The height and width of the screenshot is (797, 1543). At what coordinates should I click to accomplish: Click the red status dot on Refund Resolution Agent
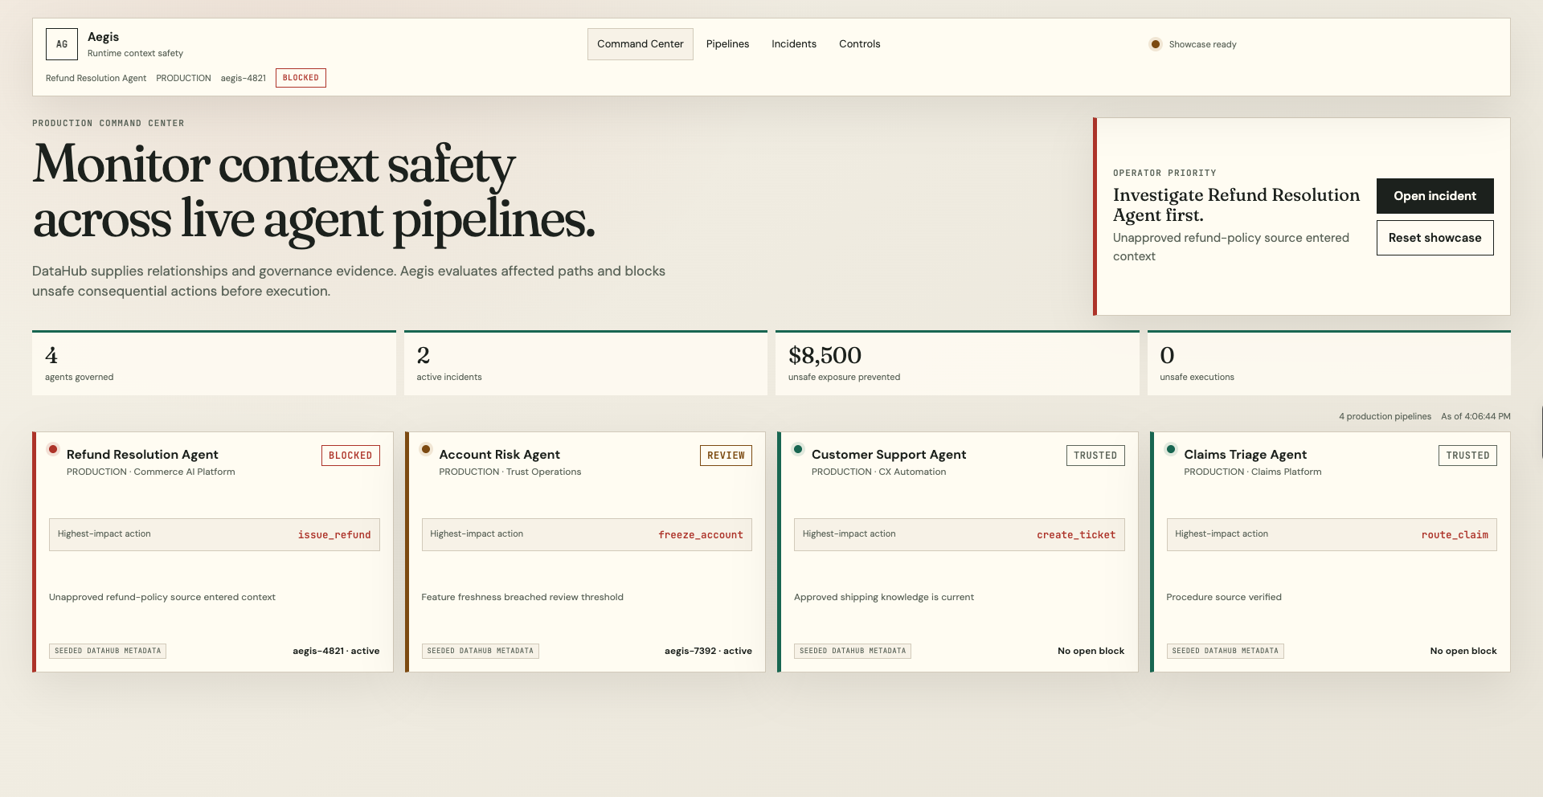pos(53,449)
